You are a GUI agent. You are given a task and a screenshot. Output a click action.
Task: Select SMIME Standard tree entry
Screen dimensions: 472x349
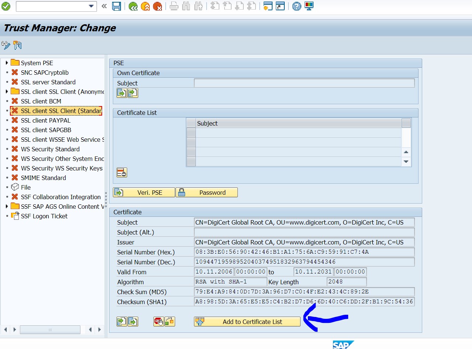click(44, 178)
